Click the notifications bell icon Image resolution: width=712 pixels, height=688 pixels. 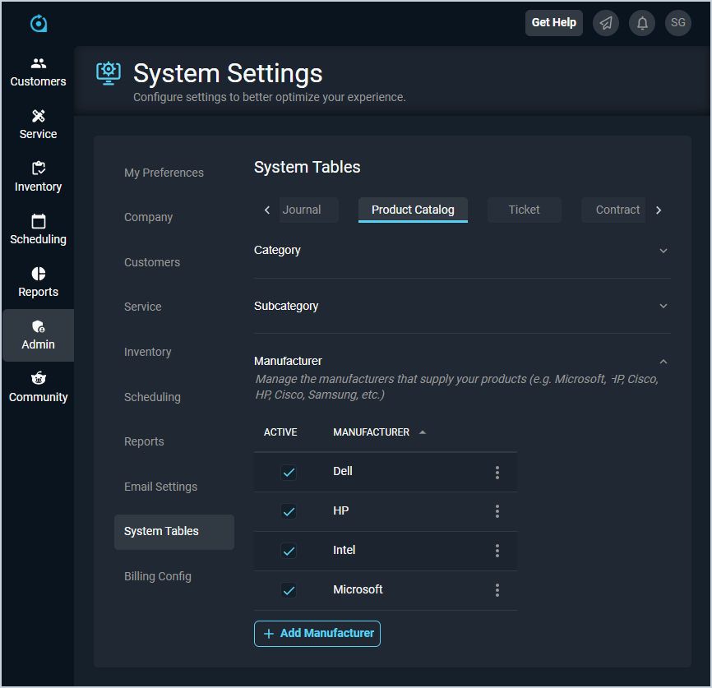(x=642, y=23)
